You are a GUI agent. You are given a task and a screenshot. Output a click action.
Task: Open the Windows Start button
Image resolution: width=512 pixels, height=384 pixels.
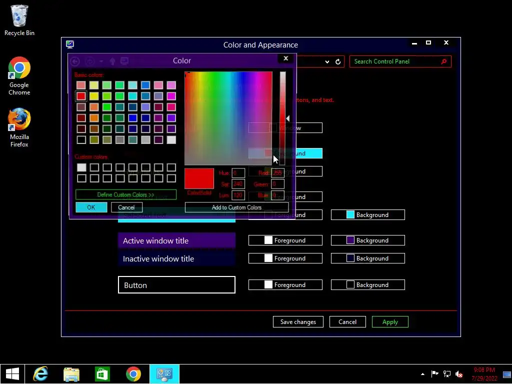coord(12,374)
